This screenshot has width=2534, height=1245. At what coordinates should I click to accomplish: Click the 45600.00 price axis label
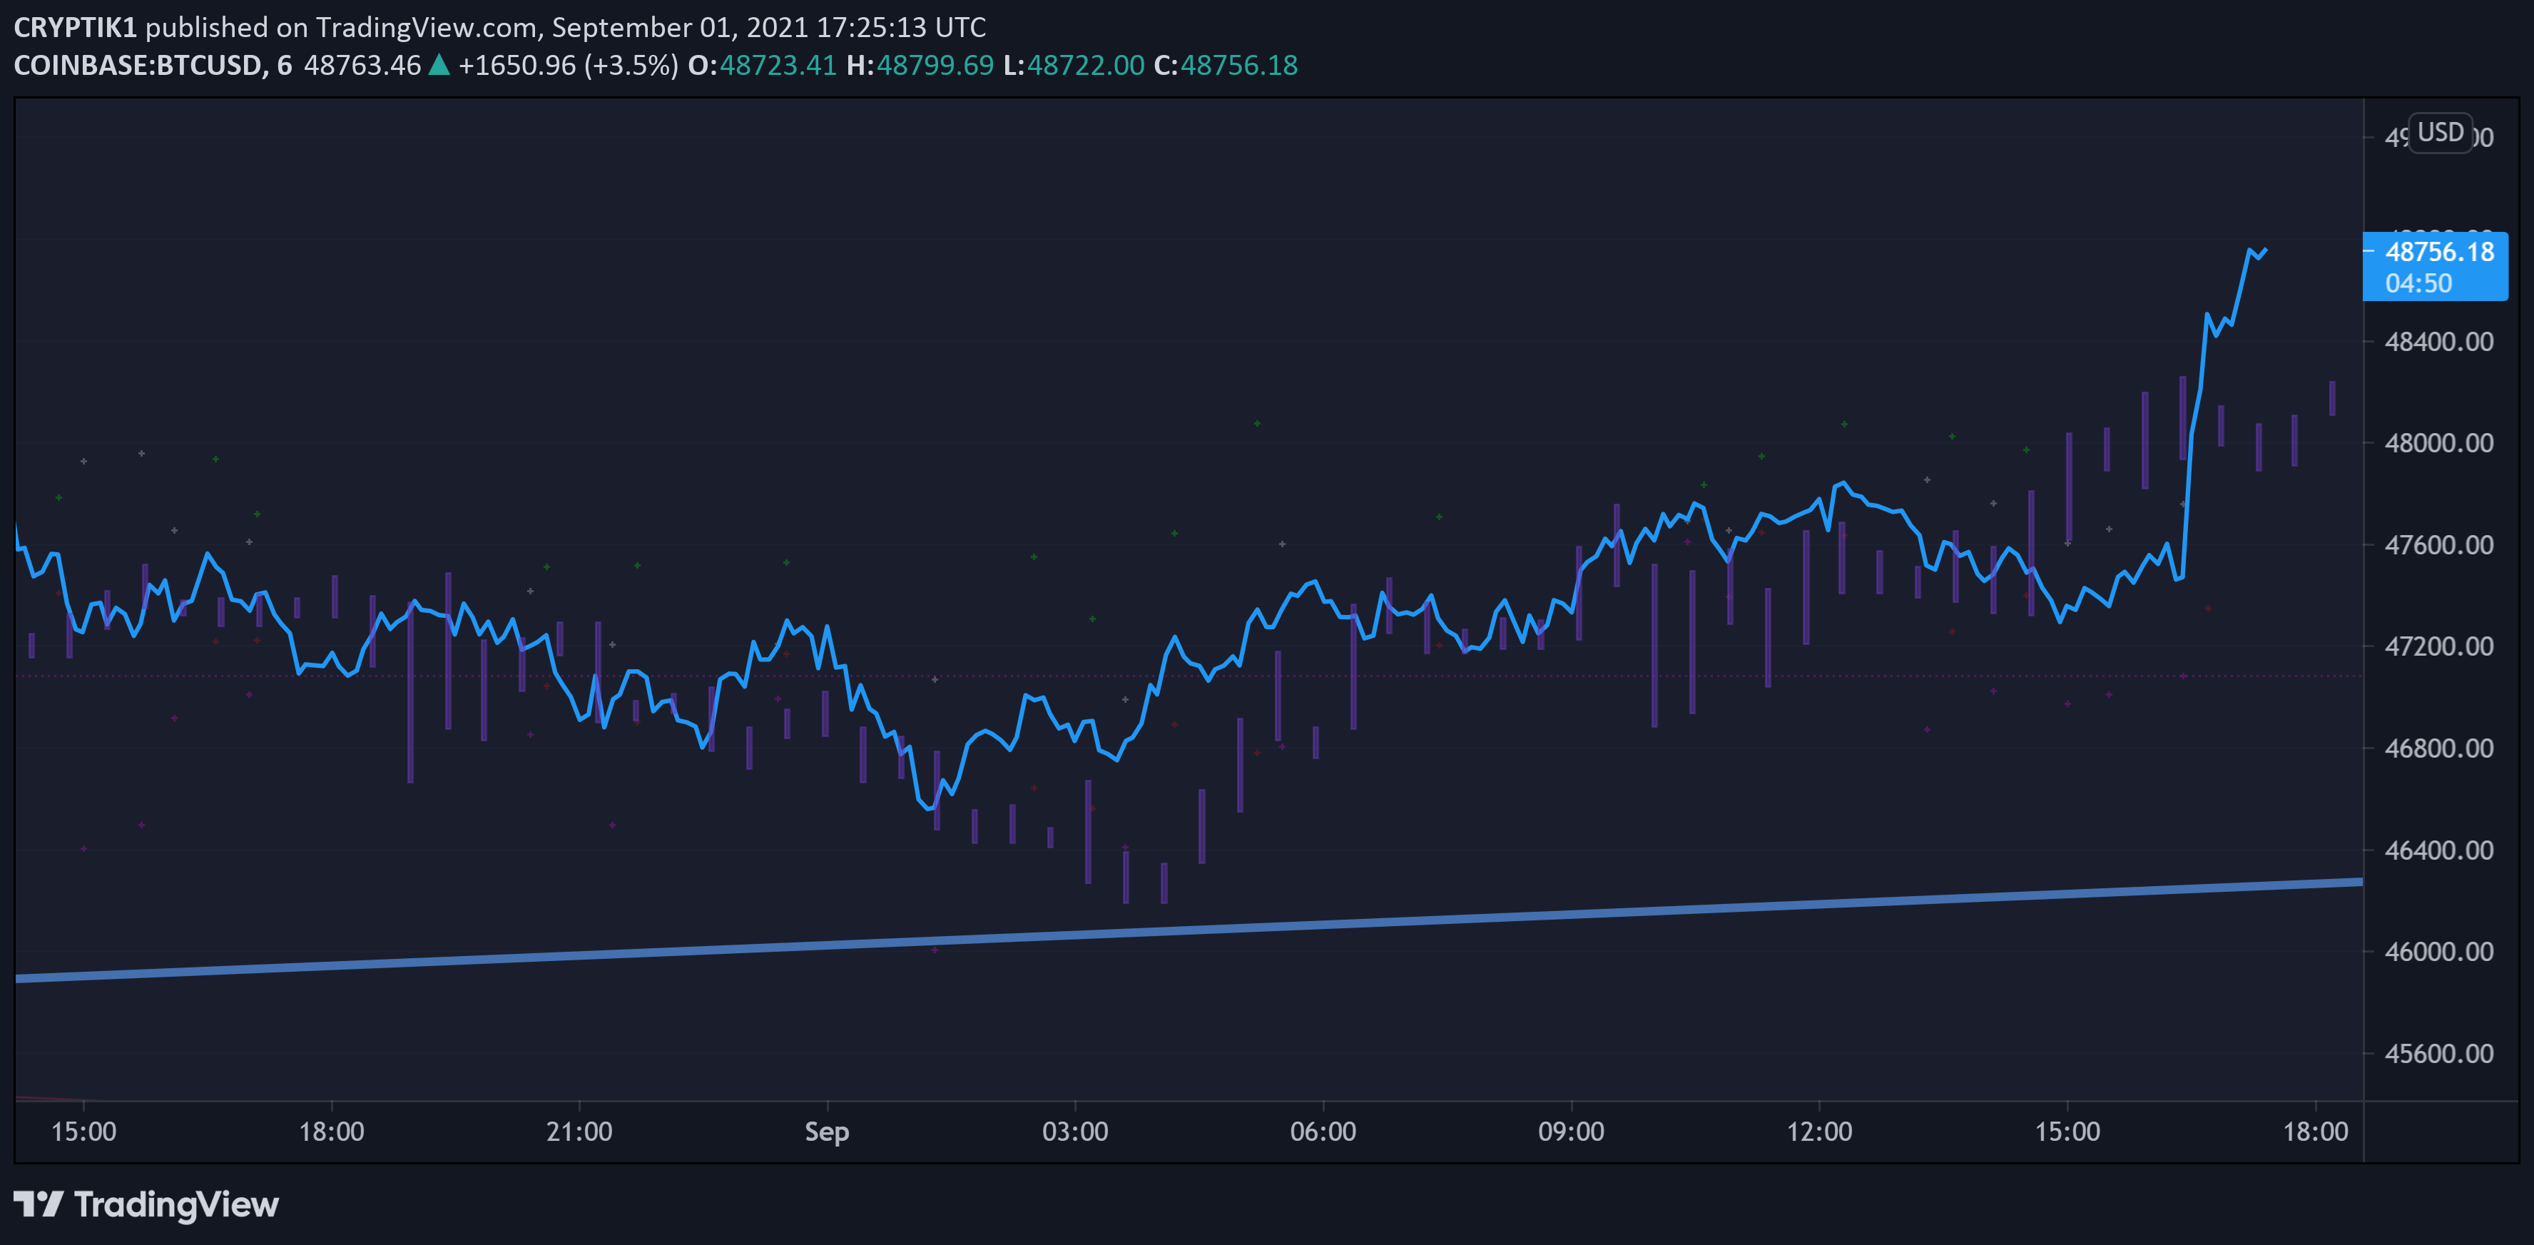click(2438, 1055)
